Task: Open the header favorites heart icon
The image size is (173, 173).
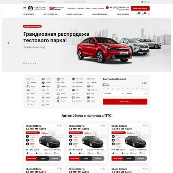Action: pyautogui.click(x=138, y=14)
